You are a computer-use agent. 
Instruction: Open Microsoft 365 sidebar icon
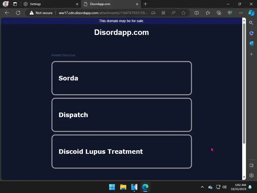251,33
